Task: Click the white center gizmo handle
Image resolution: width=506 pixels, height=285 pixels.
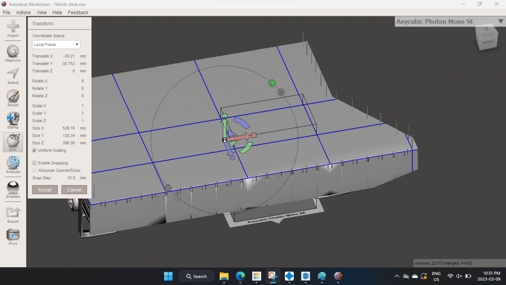Action: click(224, 140)
